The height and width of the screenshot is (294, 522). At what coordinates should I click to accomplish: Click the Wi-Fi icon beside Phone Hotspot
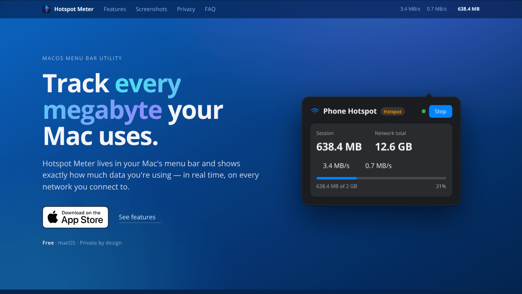(315, 111)
